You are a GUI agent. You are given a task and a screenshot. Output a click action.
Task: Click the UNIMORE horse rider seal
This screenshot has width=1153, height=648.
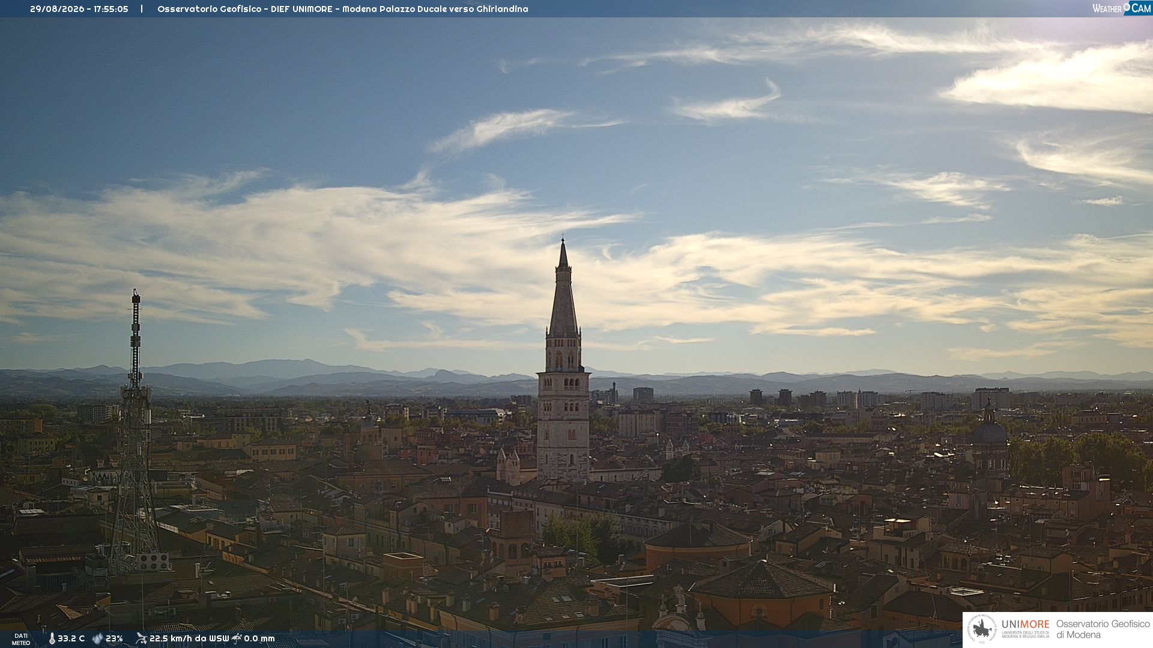click(982, 629)
